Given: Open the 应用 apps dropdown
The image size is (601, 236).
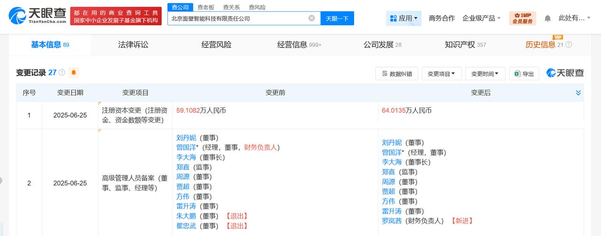Looking at the screenshot, I should click(x=403, y=18).
